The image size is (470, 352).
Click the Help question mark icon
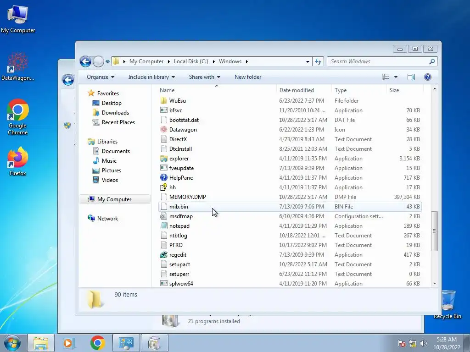pyautogui.click(x=428, y=77)
